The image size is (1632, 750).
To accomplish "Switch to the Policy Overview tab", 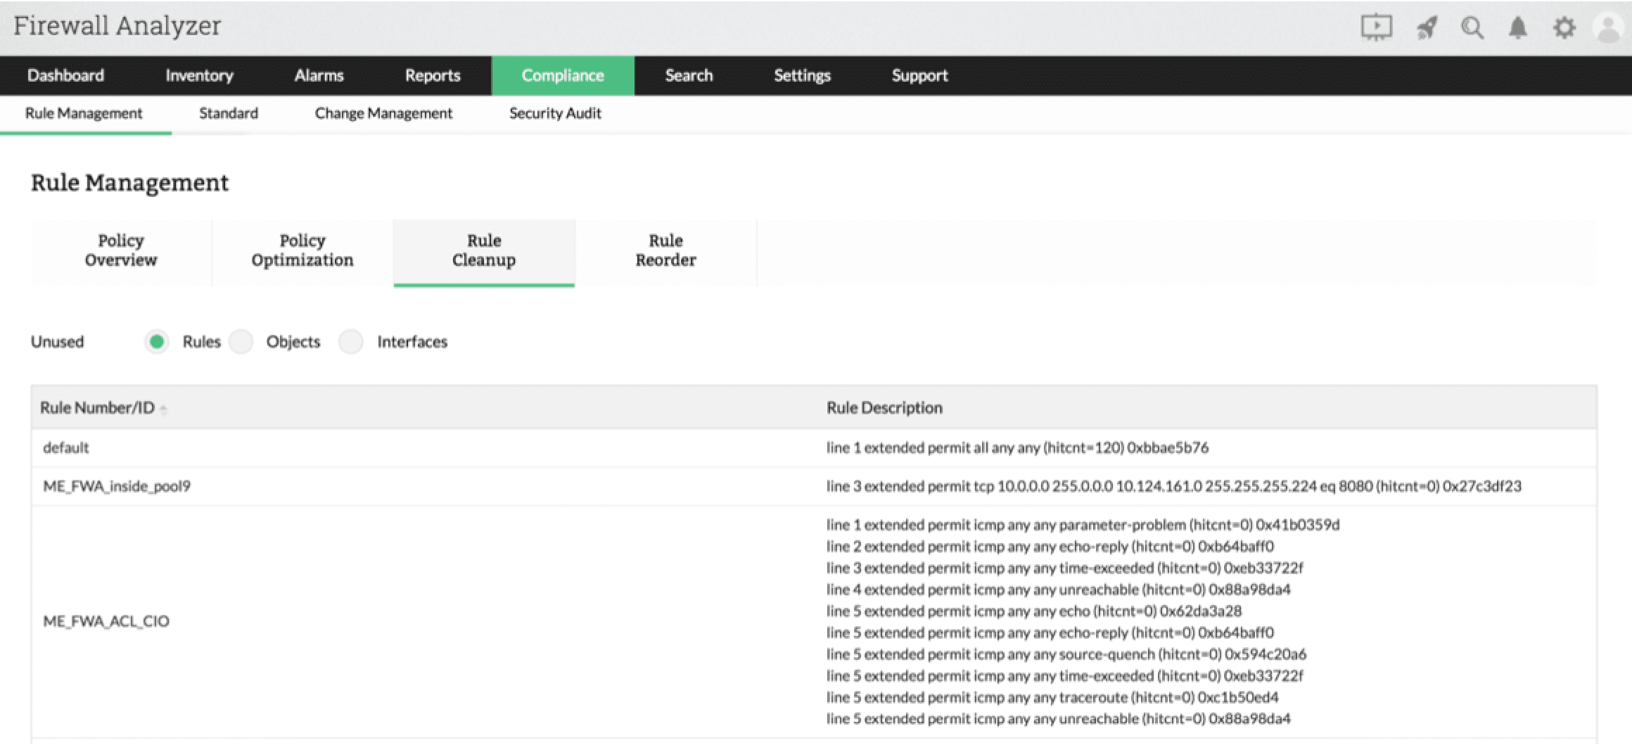I will [121, 250].
